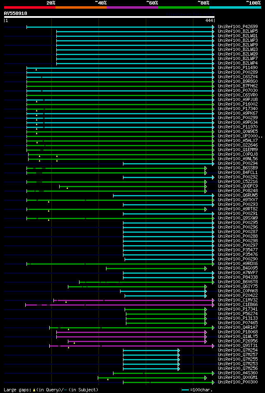The image size is (265, 393).
Task: Select the UniRef100_A9PJU8 label
Action: point(238,99)
